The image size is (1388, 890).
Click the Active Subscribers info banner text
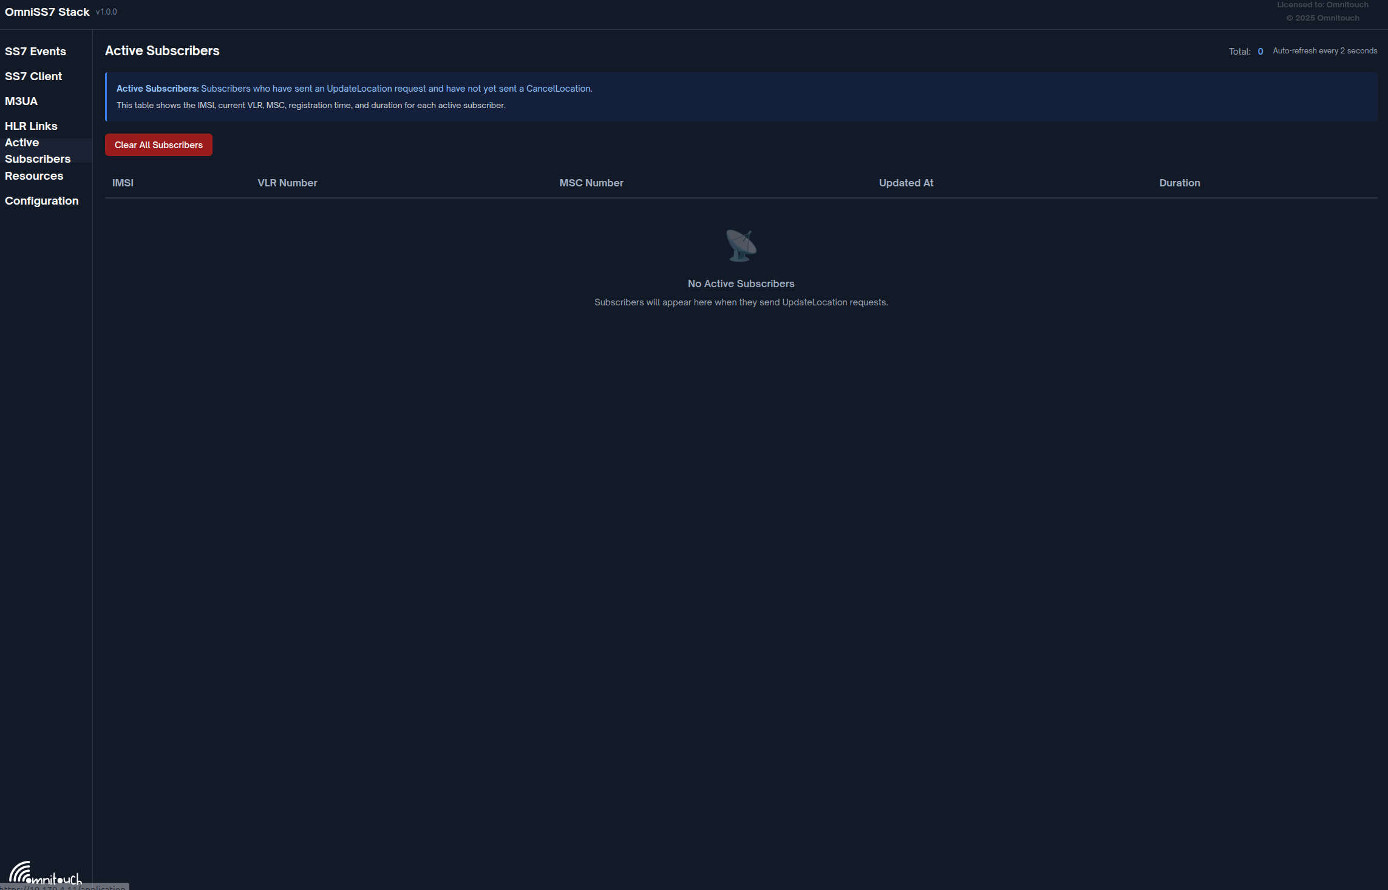[354, 89]
